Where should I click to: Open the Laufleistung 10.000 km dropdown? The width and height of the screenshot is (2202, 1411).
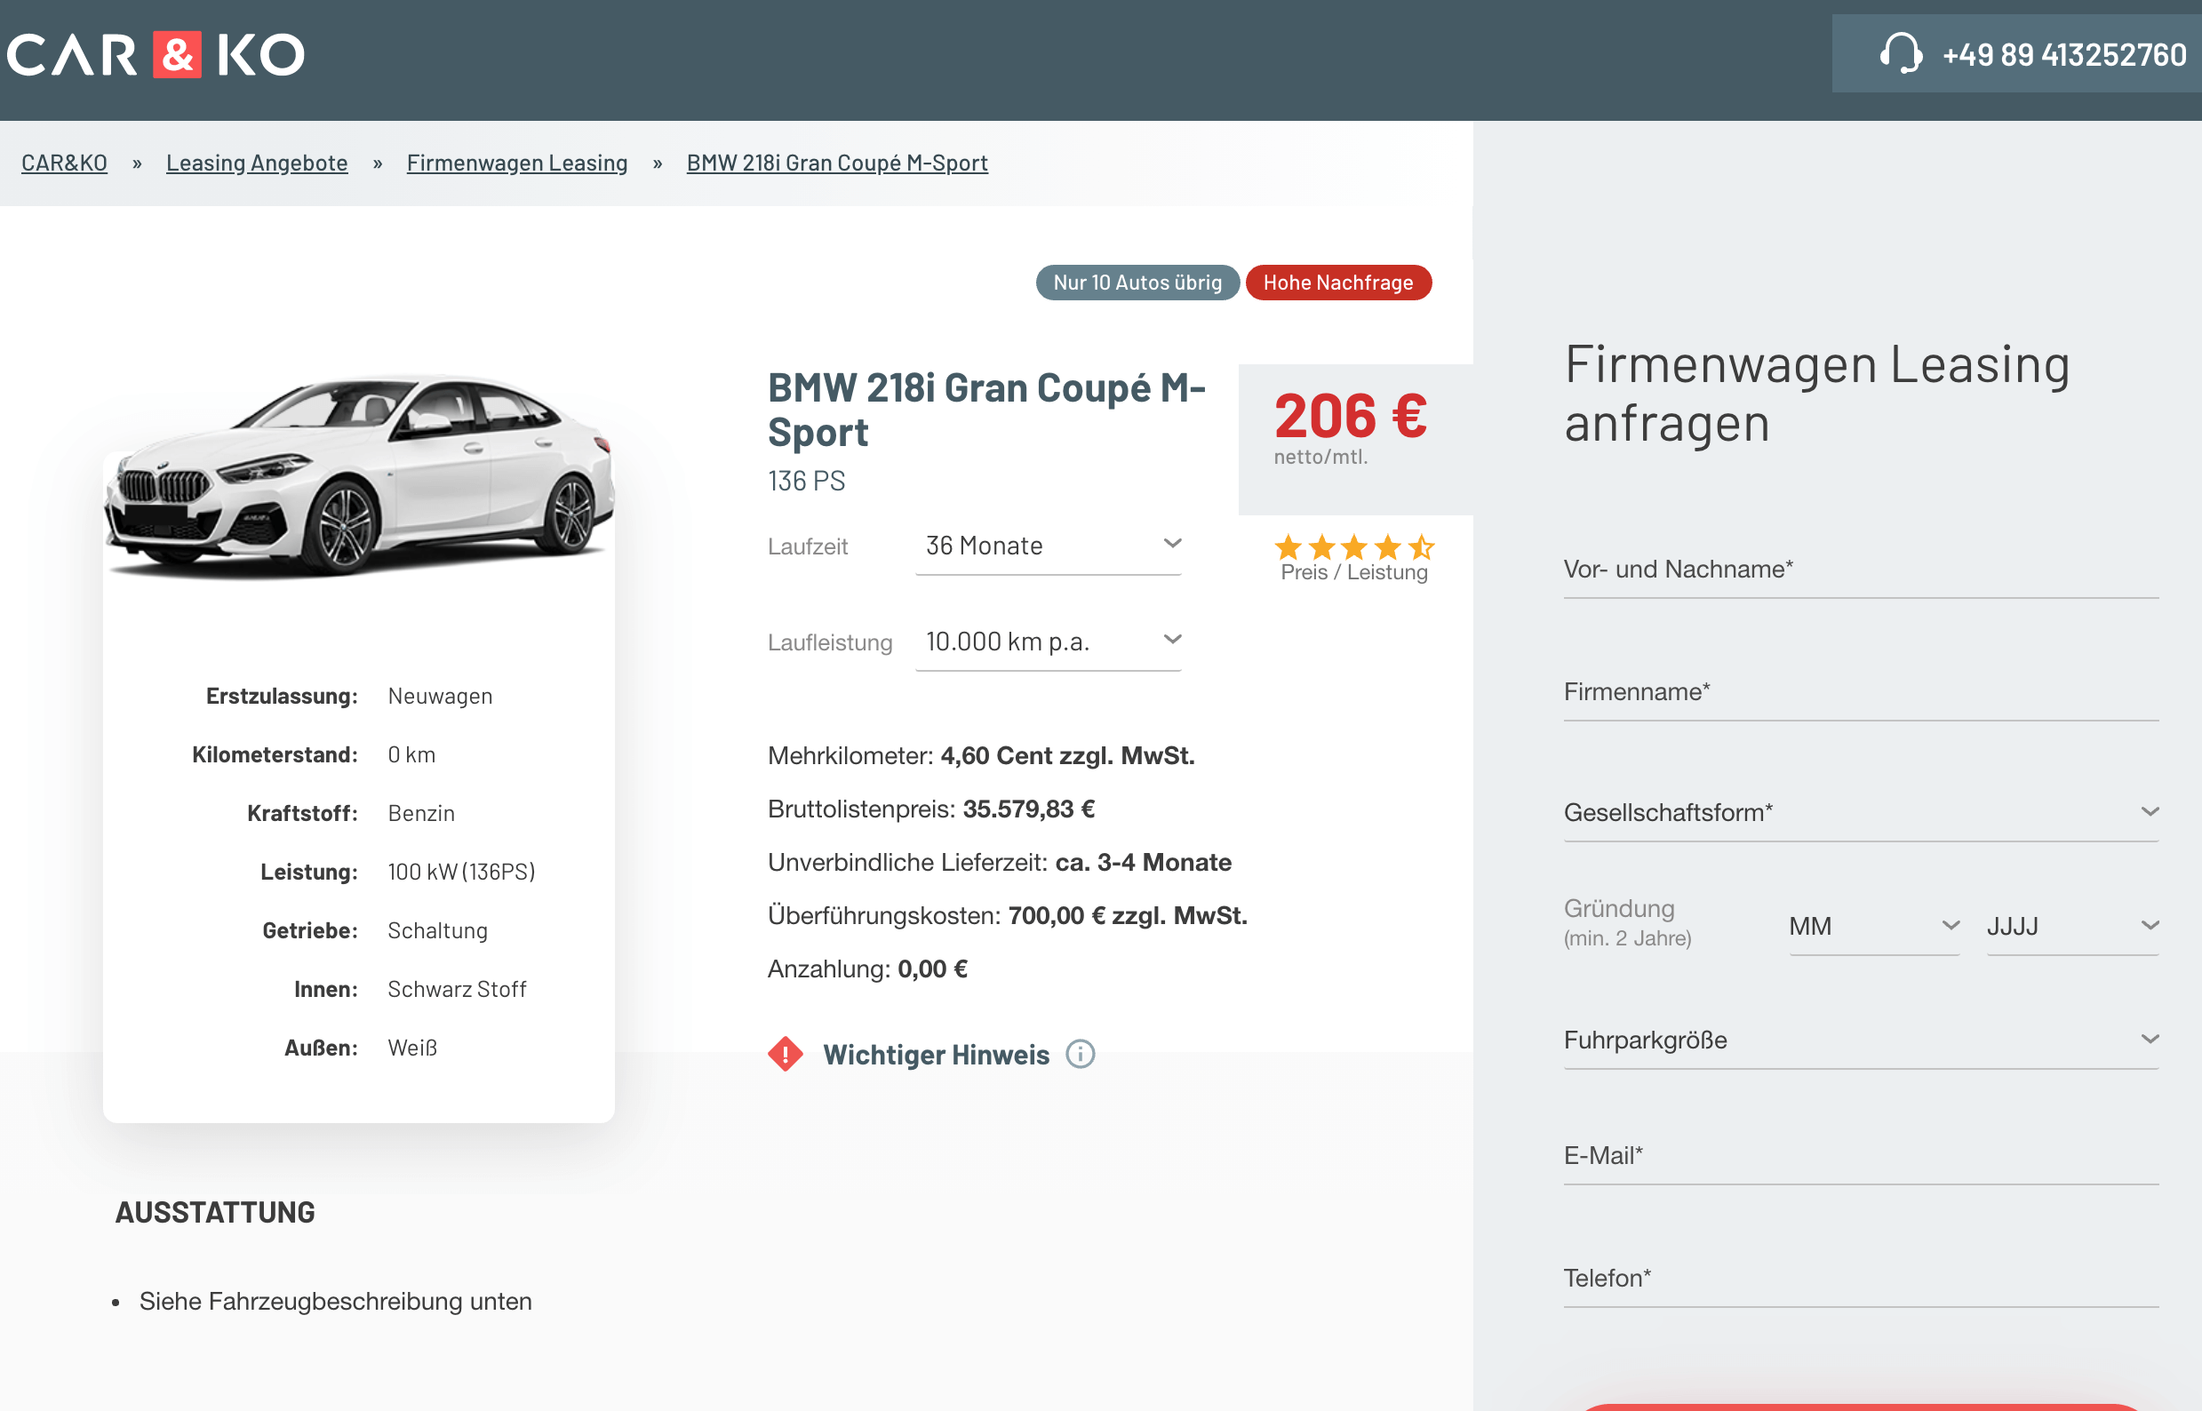[x=1048, y=642]
